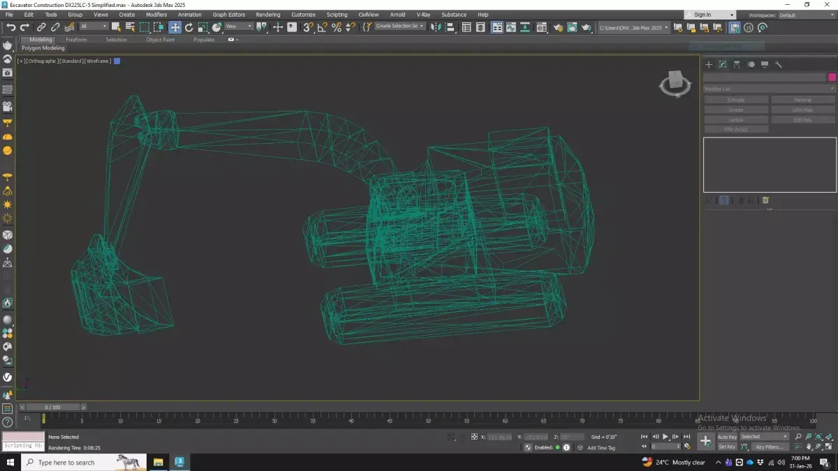Viewport: 838px width, 471px height.
Task: Click the Key Filters button
Action: click(769, 447)
